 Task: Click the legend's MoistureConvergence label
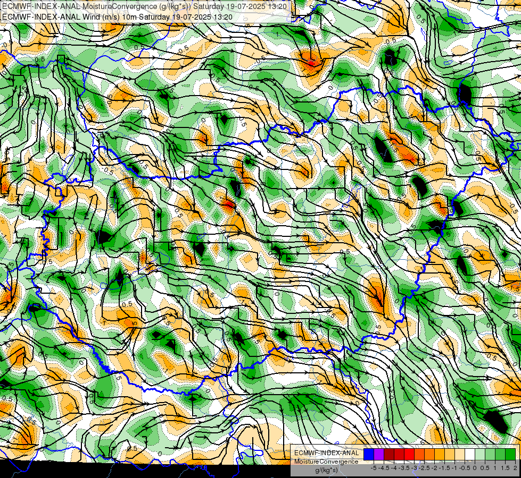(326, 462)
